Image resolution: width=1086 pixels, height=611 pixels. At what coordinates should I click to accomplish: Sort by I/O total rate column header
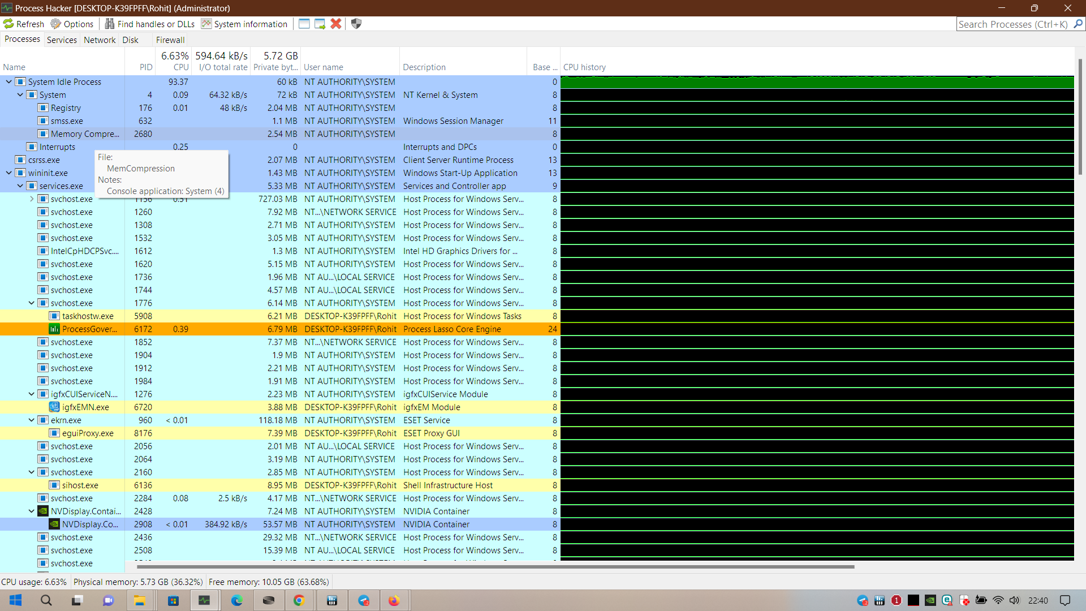[221, 61]
